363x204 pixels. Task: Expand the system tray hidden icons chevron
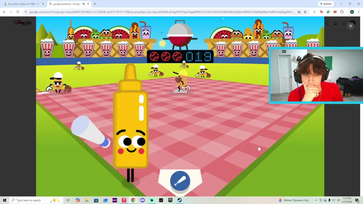(x=316, y=200)
